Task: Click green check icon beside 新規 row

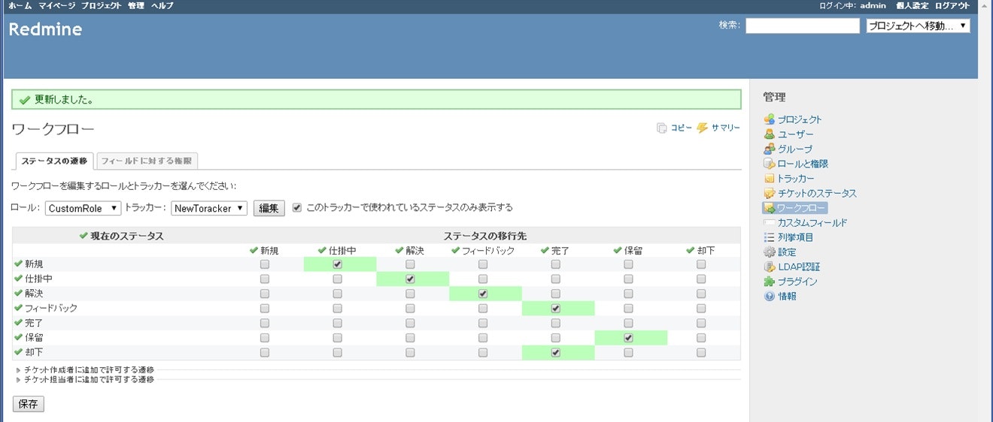Action: click(x=18, y=264)
